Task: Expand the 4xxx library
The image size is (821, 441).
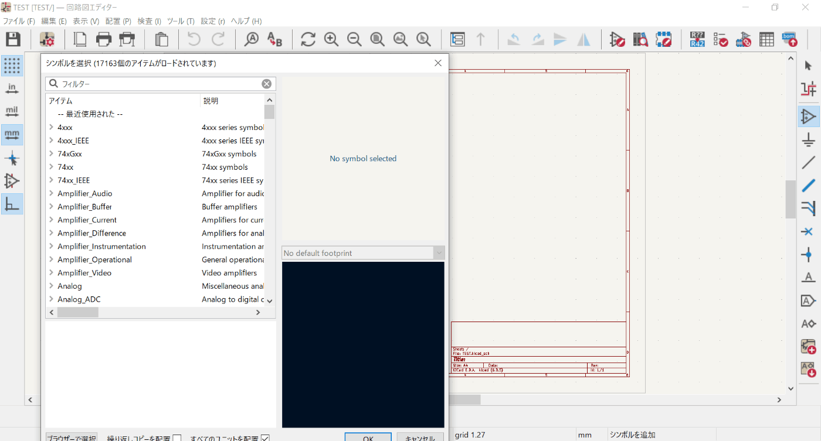Action: 52,127
